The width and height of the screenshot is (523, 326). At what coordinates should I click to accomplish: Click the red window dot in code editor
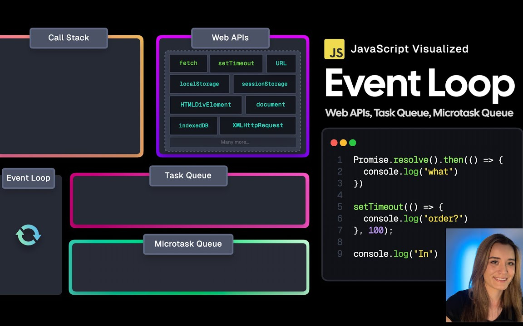(x=334, y=143)
